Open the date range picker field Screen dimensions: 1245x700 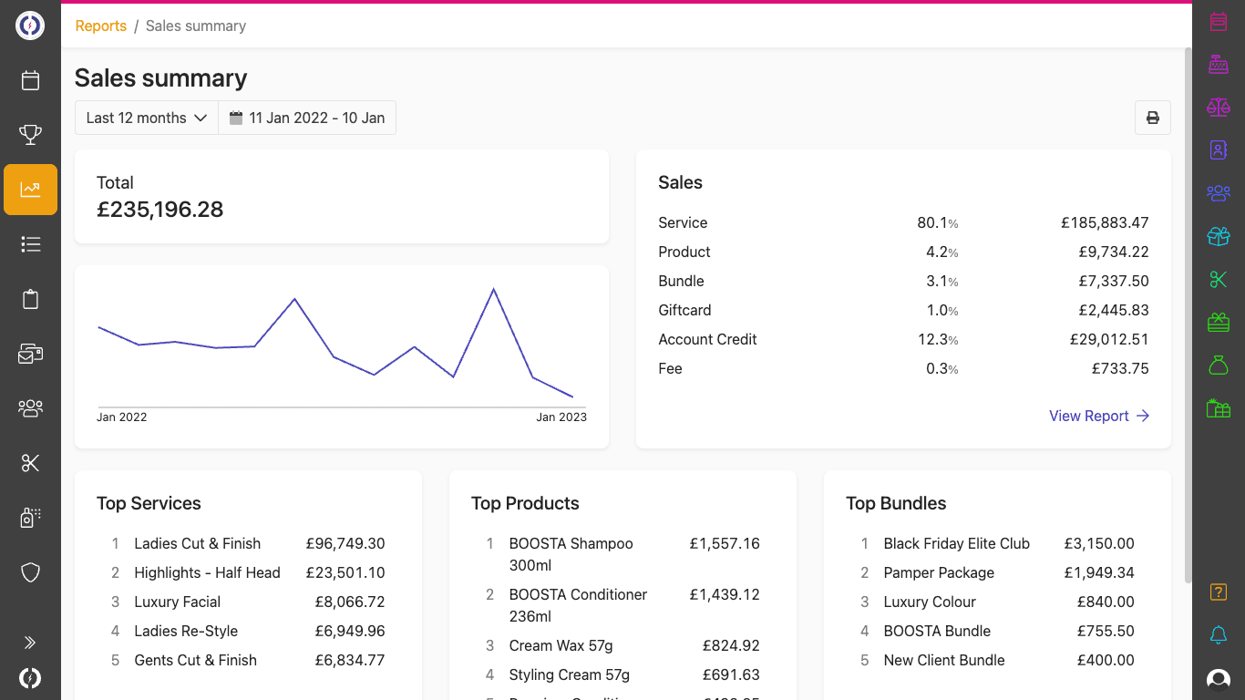307,118
